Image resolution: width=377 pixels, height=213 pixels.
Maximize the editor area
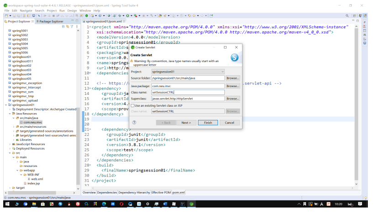[357, 21]
